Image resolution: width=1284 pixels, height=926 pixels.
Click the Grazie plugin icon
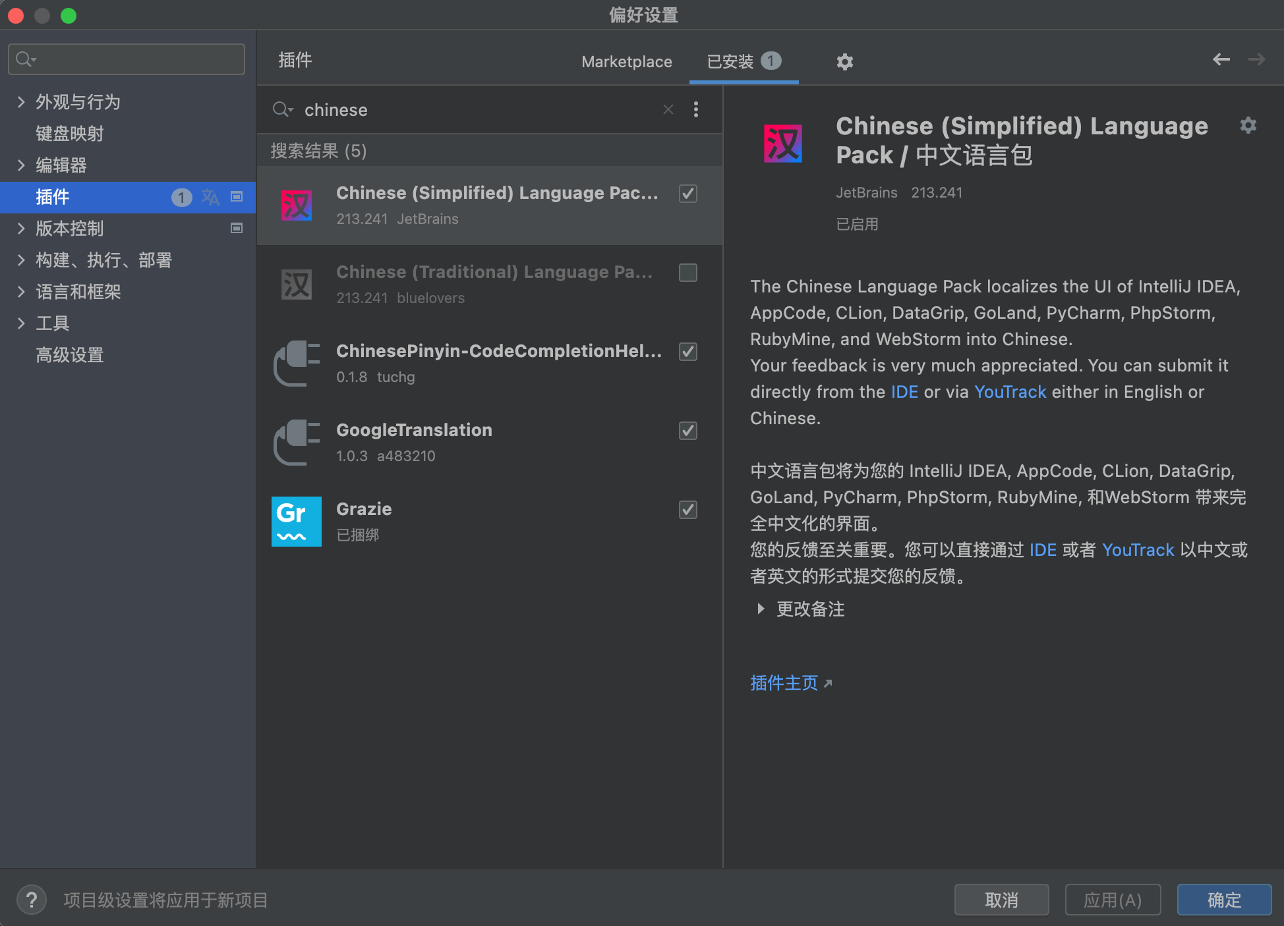pyautogui.click(x=296, y=521)
